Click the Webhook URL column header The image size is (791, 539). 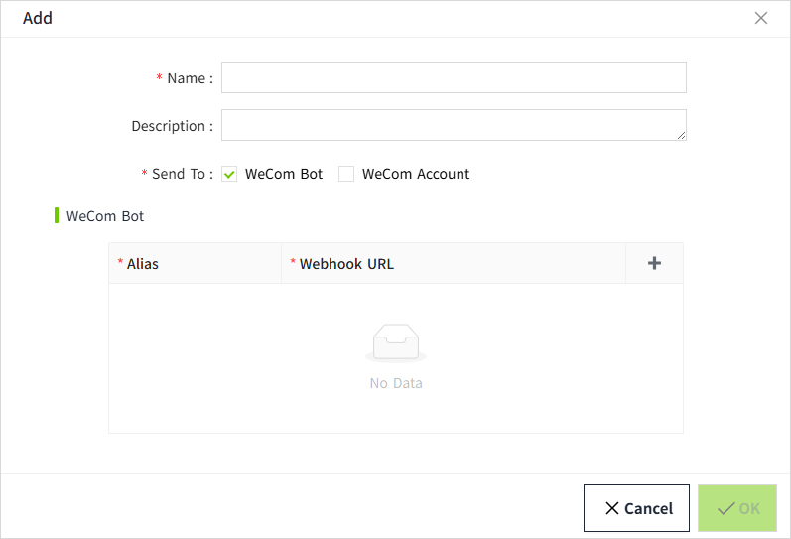tap(346, 264)
